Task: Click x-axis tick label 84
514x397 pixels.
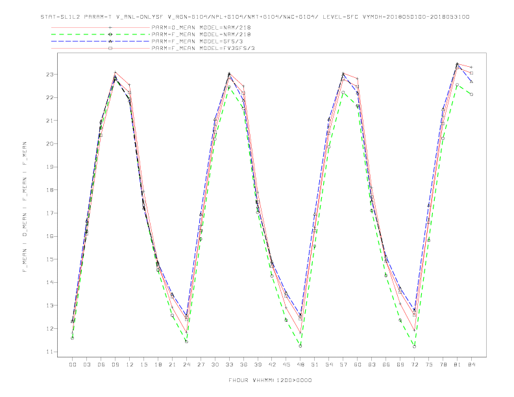Action: point(472,365)
